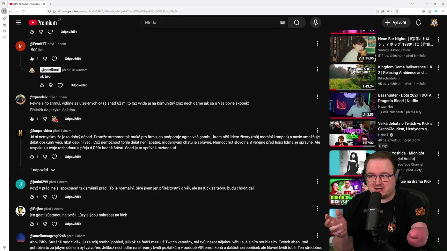Viewport: 447px width, 251px height.
Task: Go to YouTube Premium home logo
Action: click(43, 23)
